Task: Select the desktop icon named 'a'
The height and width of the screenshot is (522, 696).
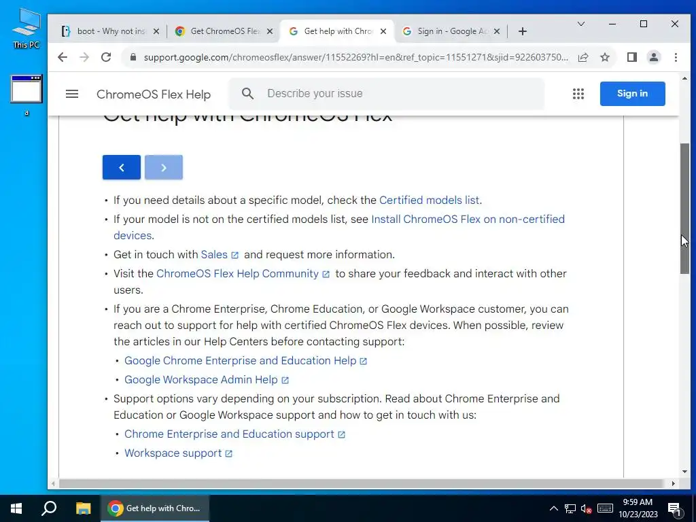Action: pyautogui.click(x=27, y=96)
